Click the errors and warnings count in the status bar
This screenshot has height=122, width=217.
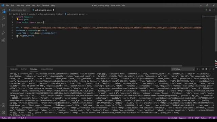[x=22, y=118]
